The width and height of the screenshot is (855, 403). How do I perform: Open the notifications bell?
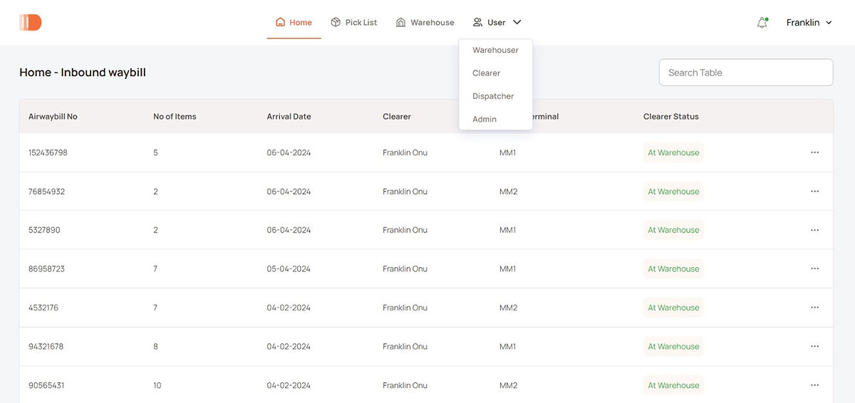[x=762, y=23]
